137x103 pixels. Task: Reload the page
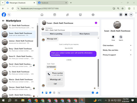13,9
